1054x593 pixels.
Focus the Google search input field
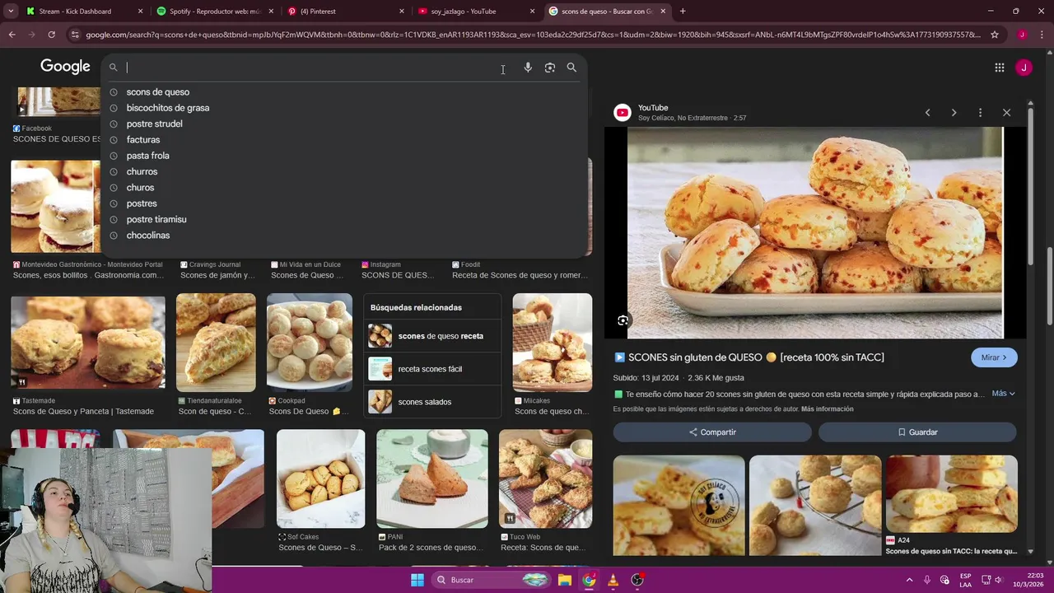click(x=313, y=68)
